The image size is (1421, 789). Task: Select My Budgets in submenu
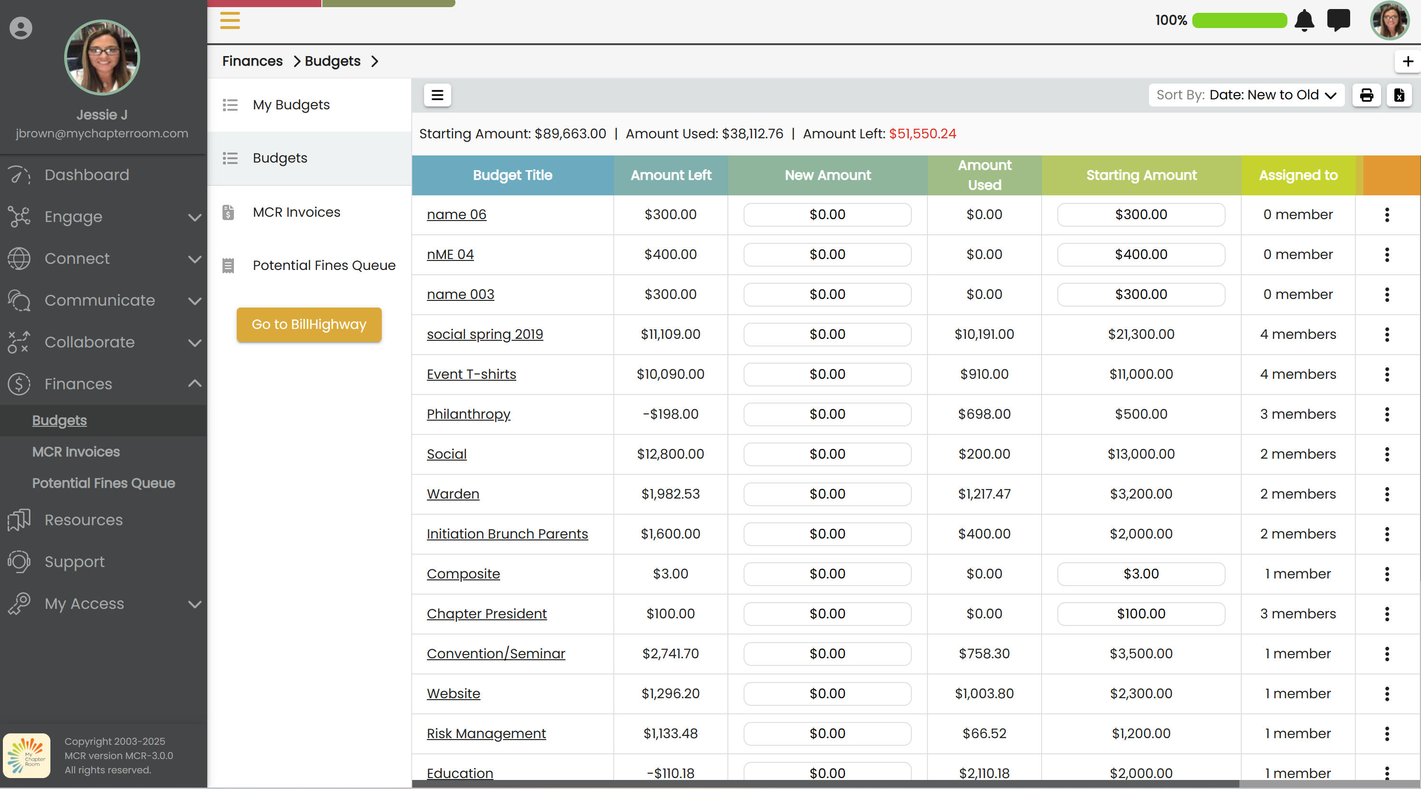point(291,105)
